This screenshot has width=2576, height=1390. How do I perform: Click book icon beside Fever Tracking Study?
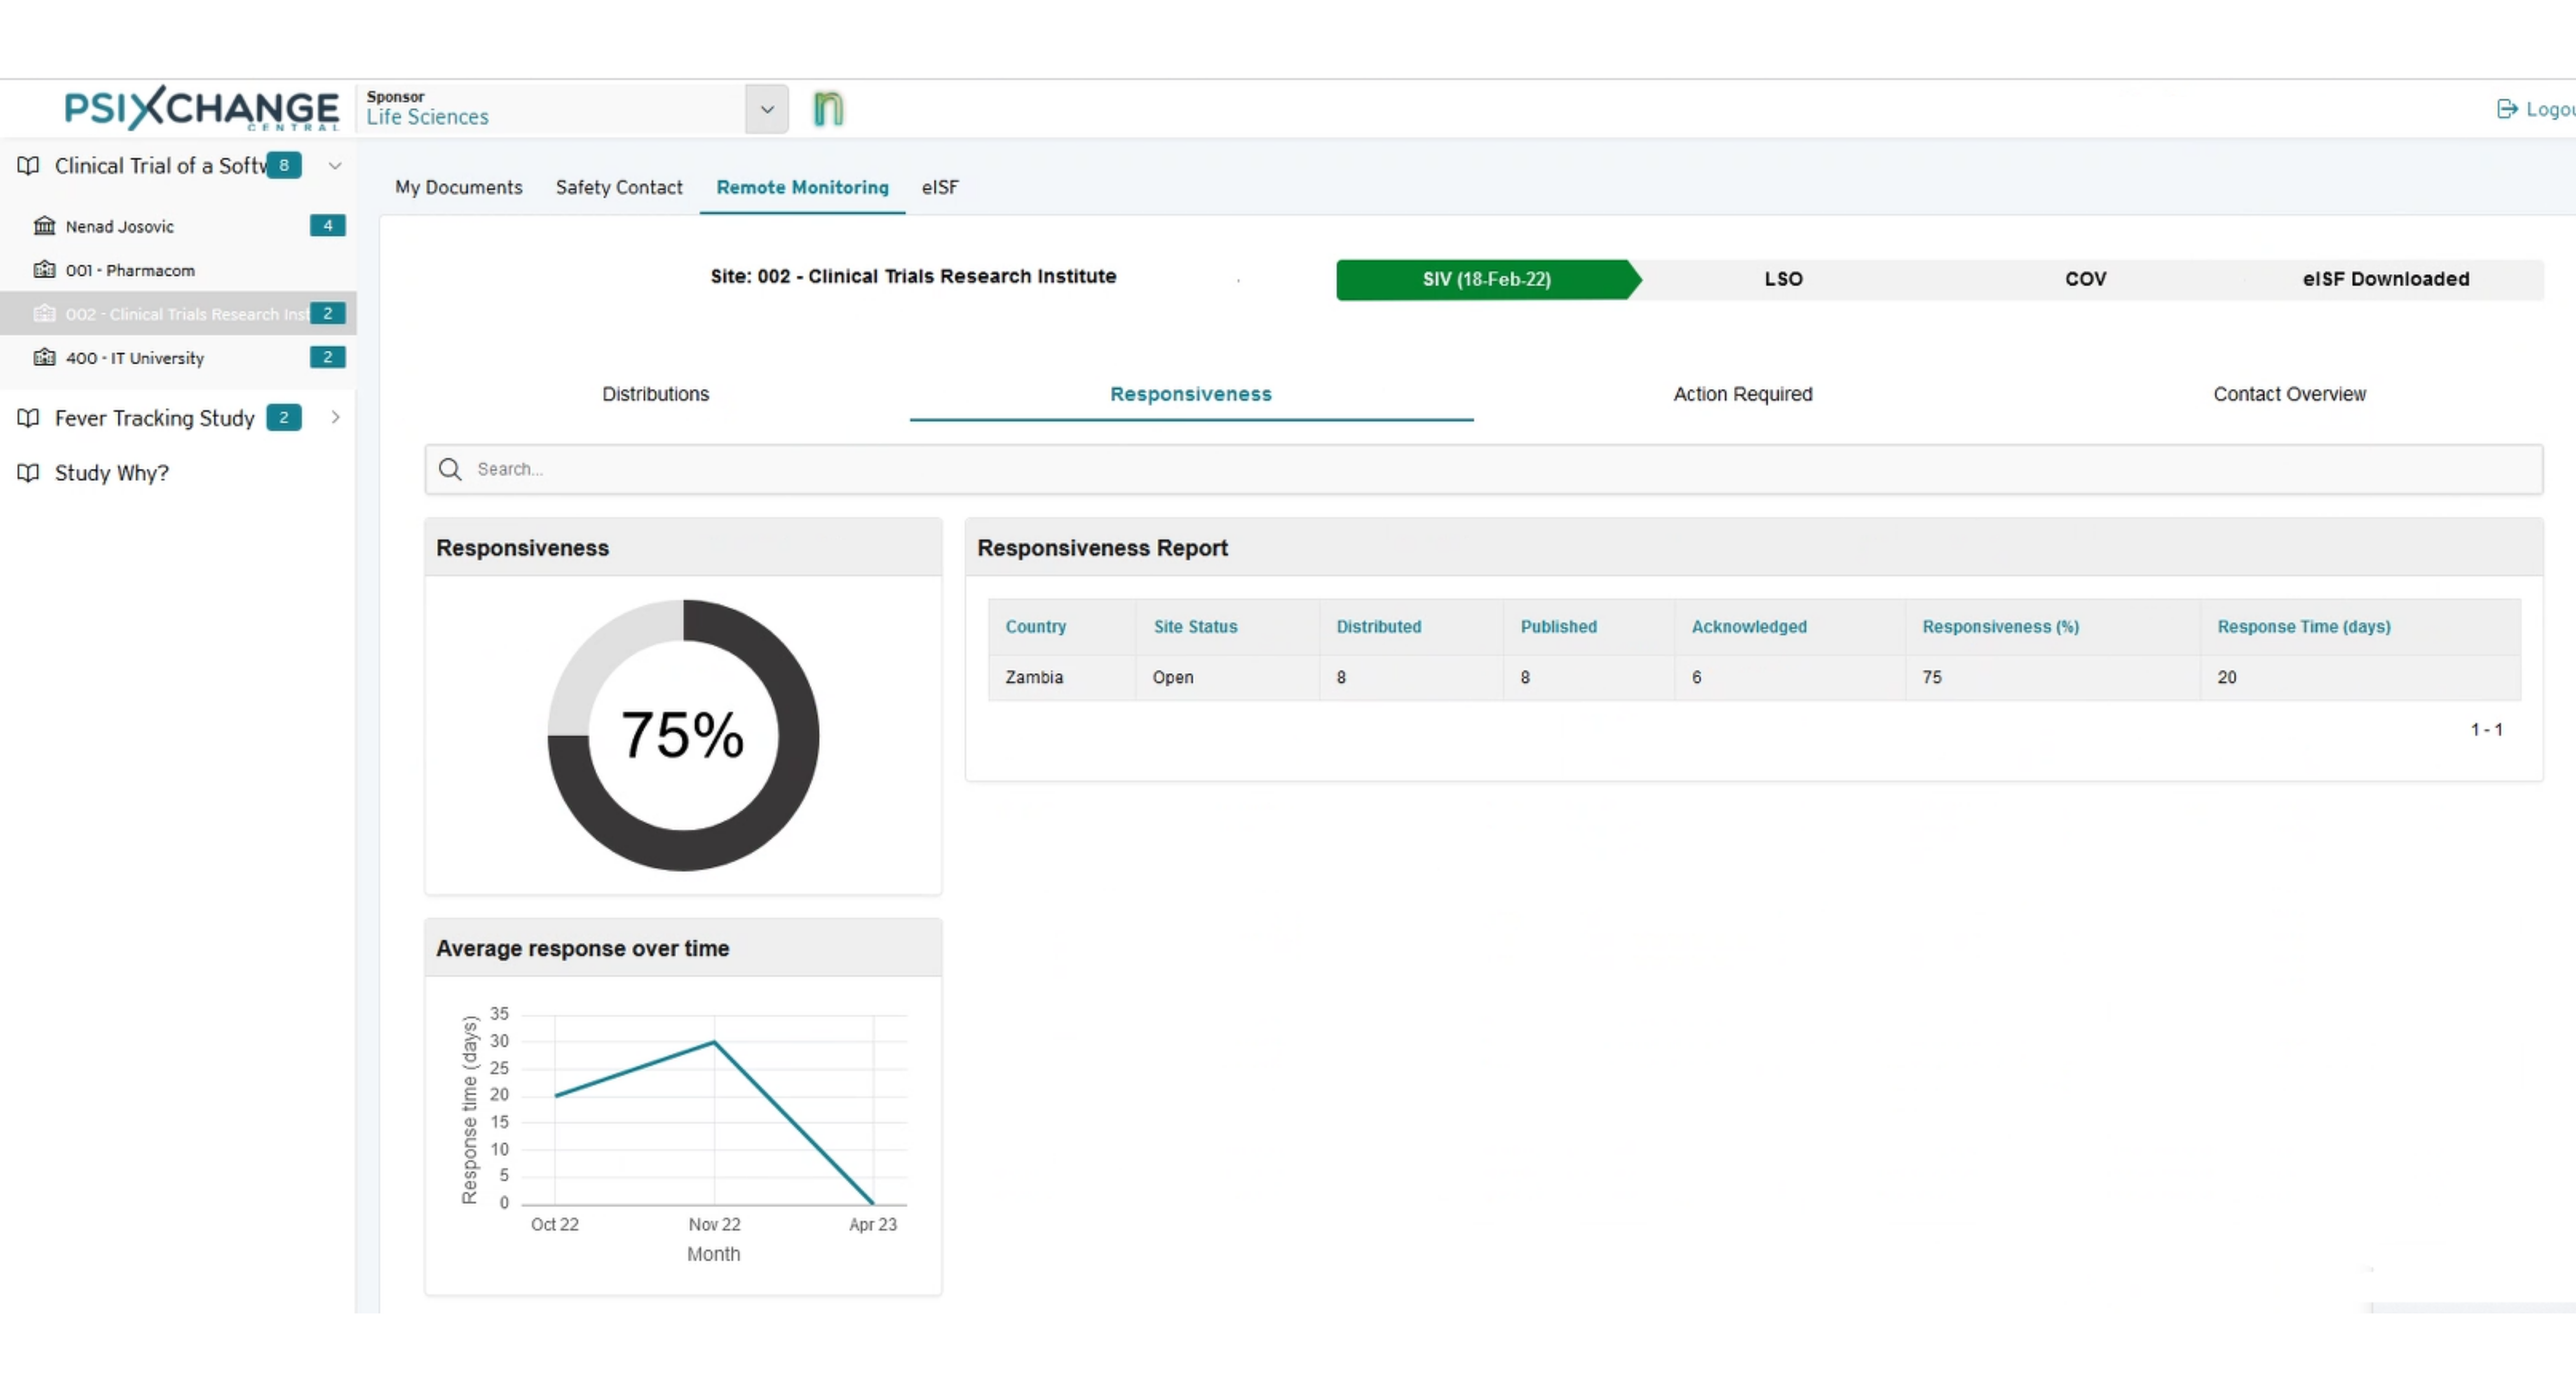[x=28, y=418]
